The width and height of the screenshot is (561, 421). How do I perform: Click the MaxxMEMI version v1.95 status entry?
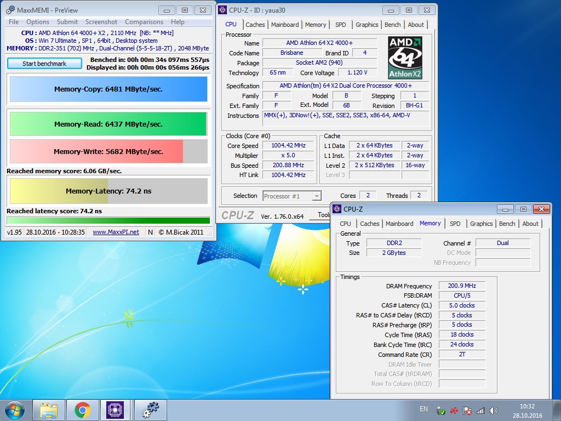click(x=14, y=232)
